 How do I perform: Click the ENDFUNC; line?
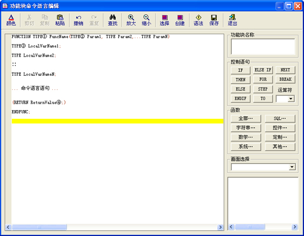pyautogui.click(x=21, y=112)
